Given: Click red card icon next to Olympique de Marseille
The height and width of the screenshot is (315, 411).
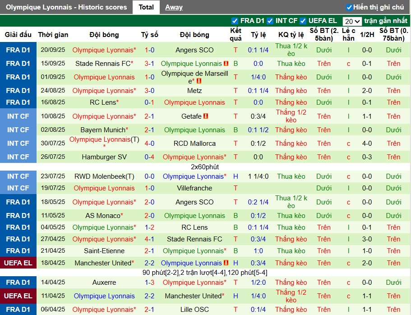Looking at the screenshot, I should tap(199, 81).
